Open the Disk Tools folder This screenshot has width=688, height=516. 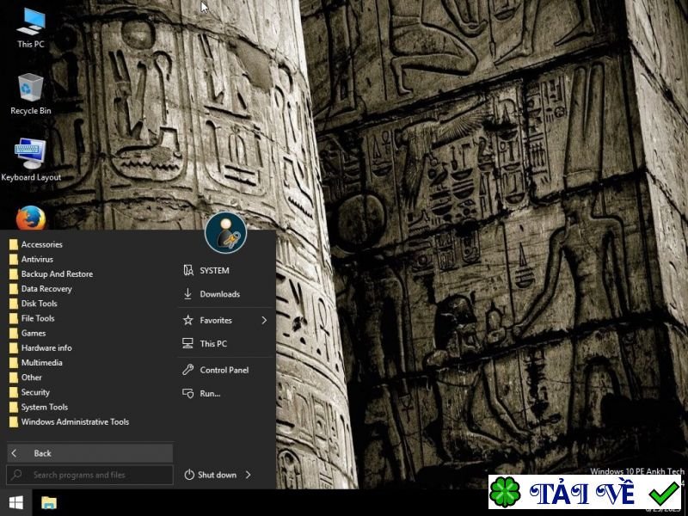[x=34, y=304]
